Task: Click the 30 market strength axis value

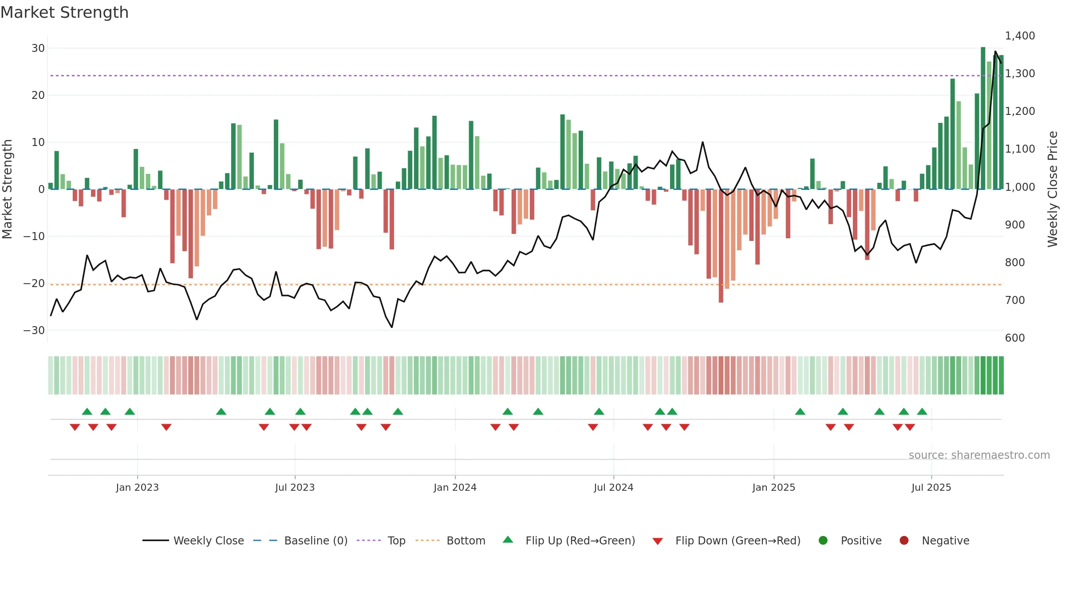Action: click(38, 48)
